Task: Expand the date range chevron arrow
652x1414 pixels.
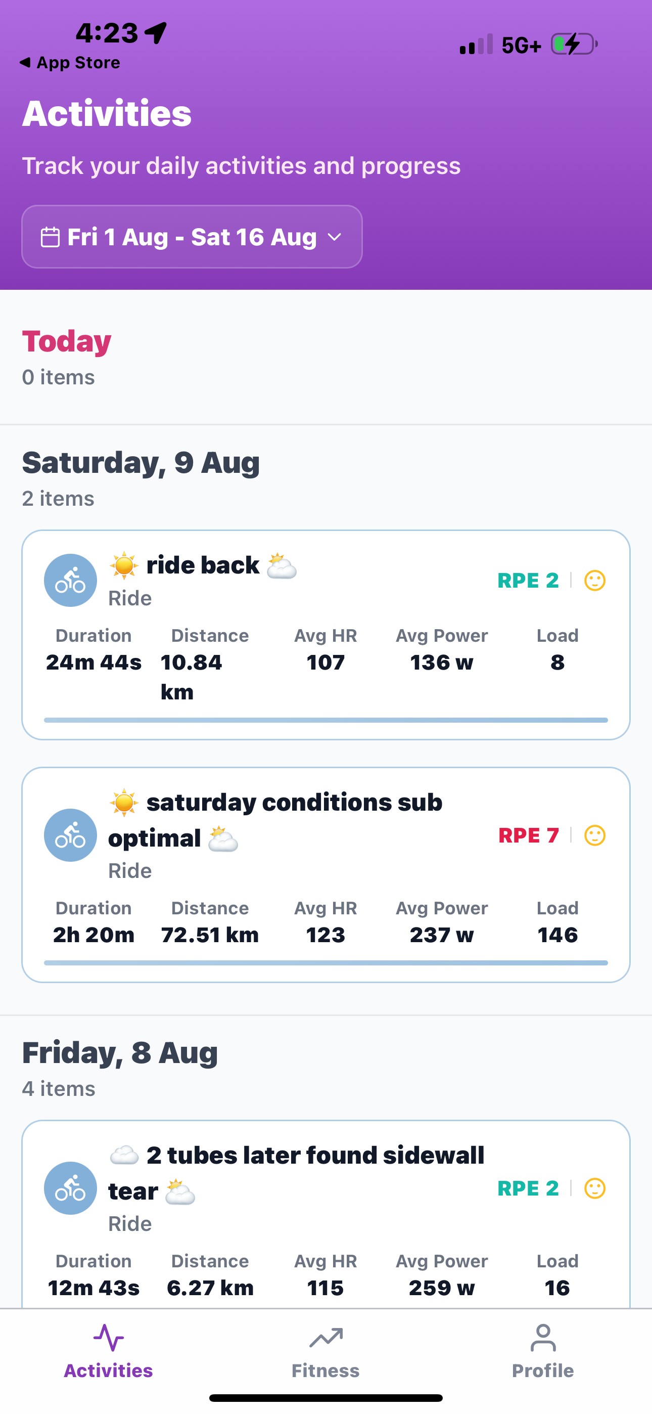Action: (x=334, y=237)
